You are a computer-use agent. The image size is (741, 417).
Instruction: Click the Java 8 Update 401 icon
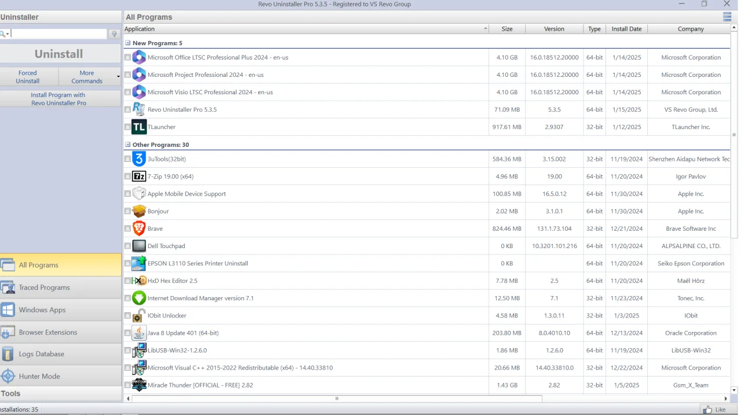[x=139, y=333]
